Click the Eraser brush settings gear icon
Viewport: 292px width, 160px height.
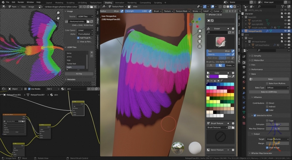click(233, 29)
